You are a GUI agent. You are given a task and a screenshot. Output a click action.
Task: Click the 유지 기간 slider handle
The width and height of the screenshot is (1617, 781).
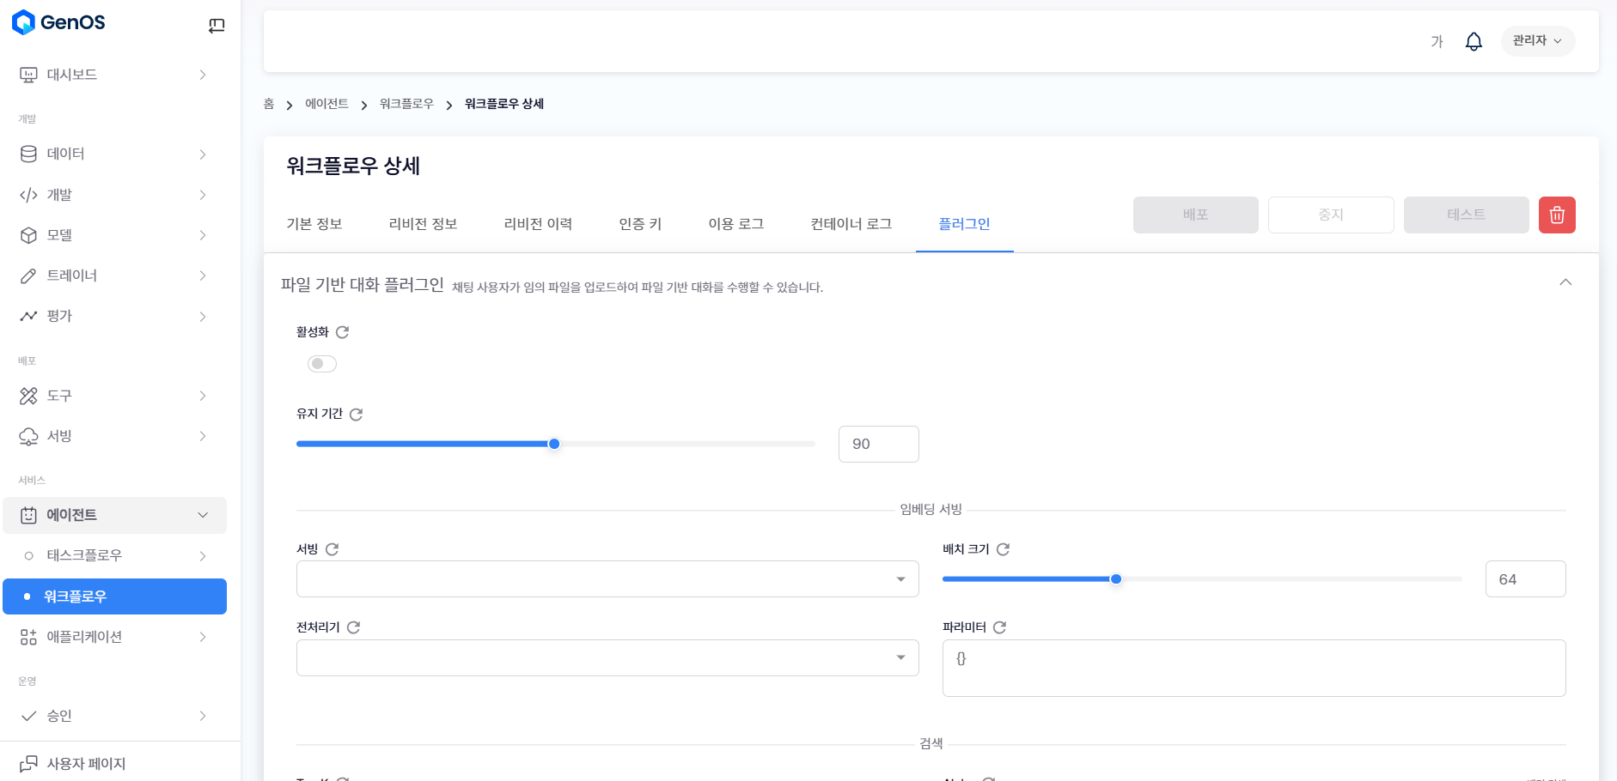click(x=554, y=444)
